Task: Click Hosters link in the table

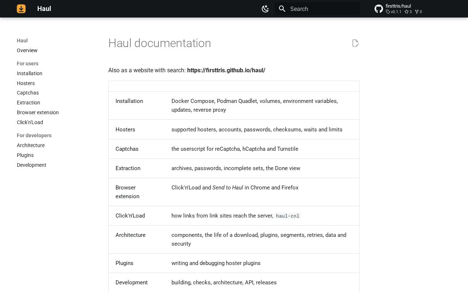Action: point(125,130)
